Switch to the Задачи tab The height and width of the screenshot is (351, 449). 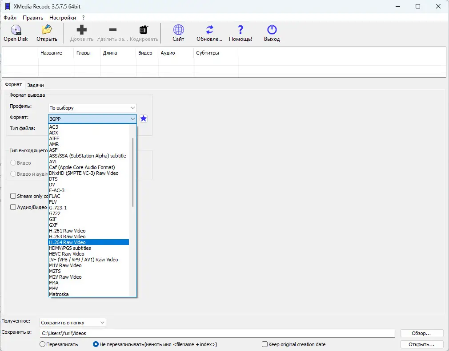click(36, 85)
